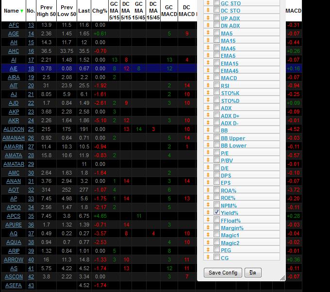Sort by the Last column header
Screen dimensions: 330x292
click(x=84, y=11)
